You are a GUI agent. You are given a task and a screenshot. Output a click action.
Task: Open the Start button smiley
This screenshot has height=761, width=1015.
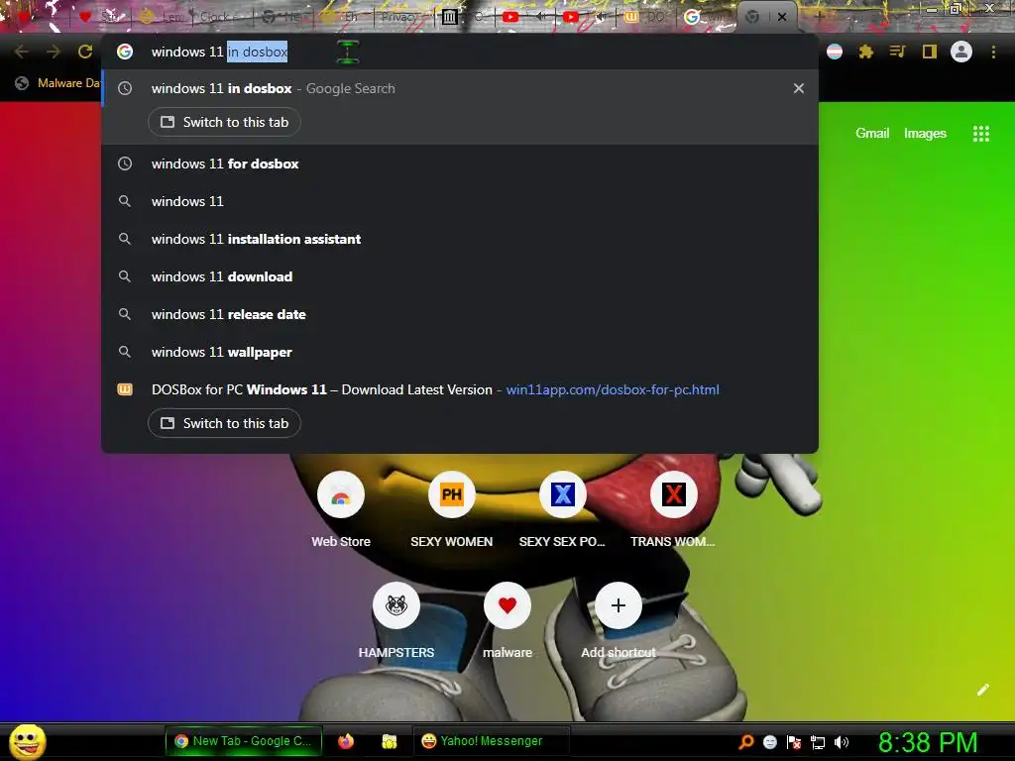click(x=27, y=741)
